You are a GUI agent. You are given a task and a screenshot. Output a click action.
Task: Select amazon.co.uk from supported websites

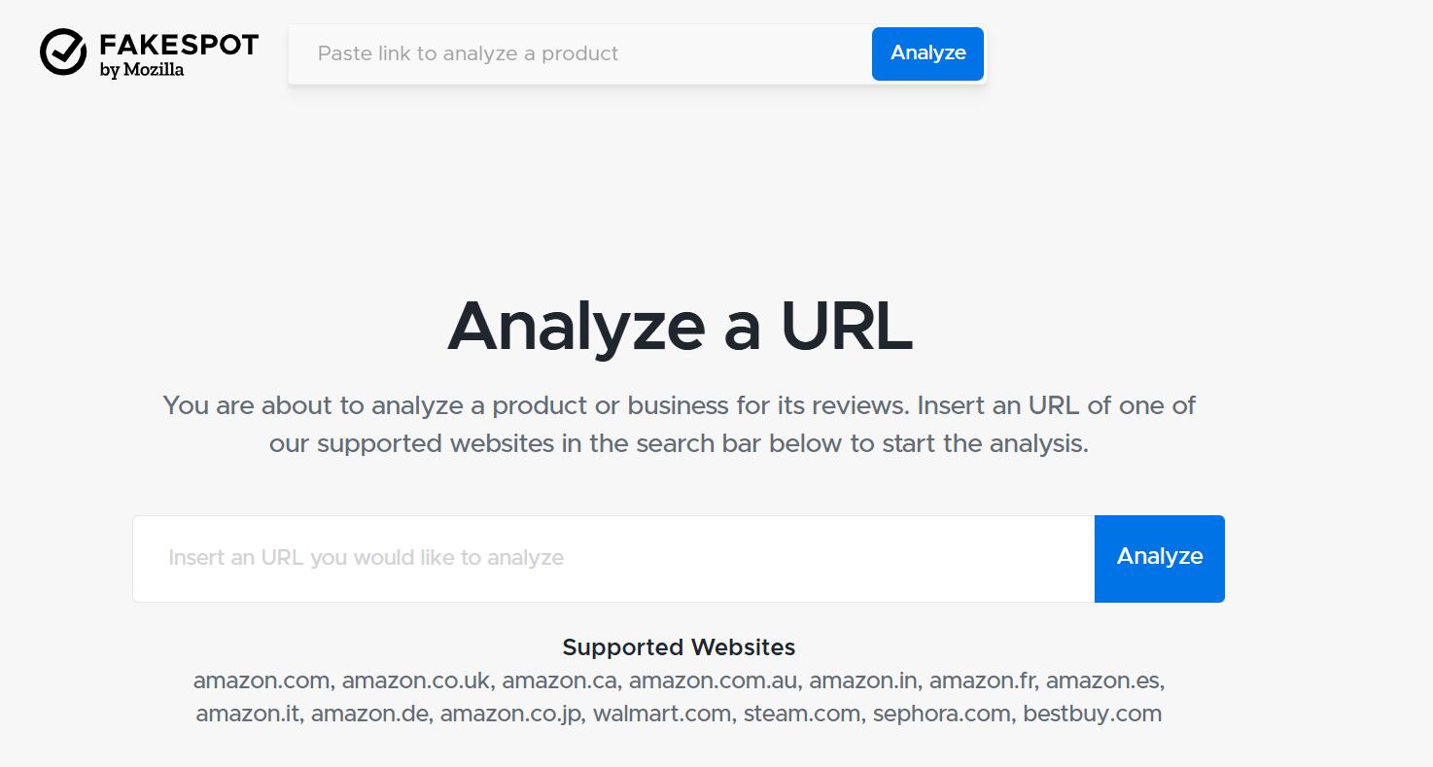click(416, 680)
